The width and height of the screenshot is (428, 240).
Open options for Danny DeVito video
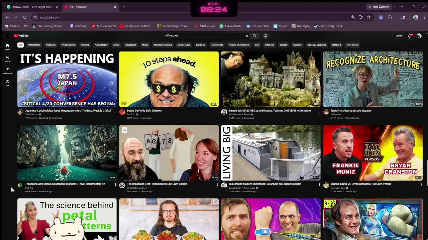coord(217,111)
